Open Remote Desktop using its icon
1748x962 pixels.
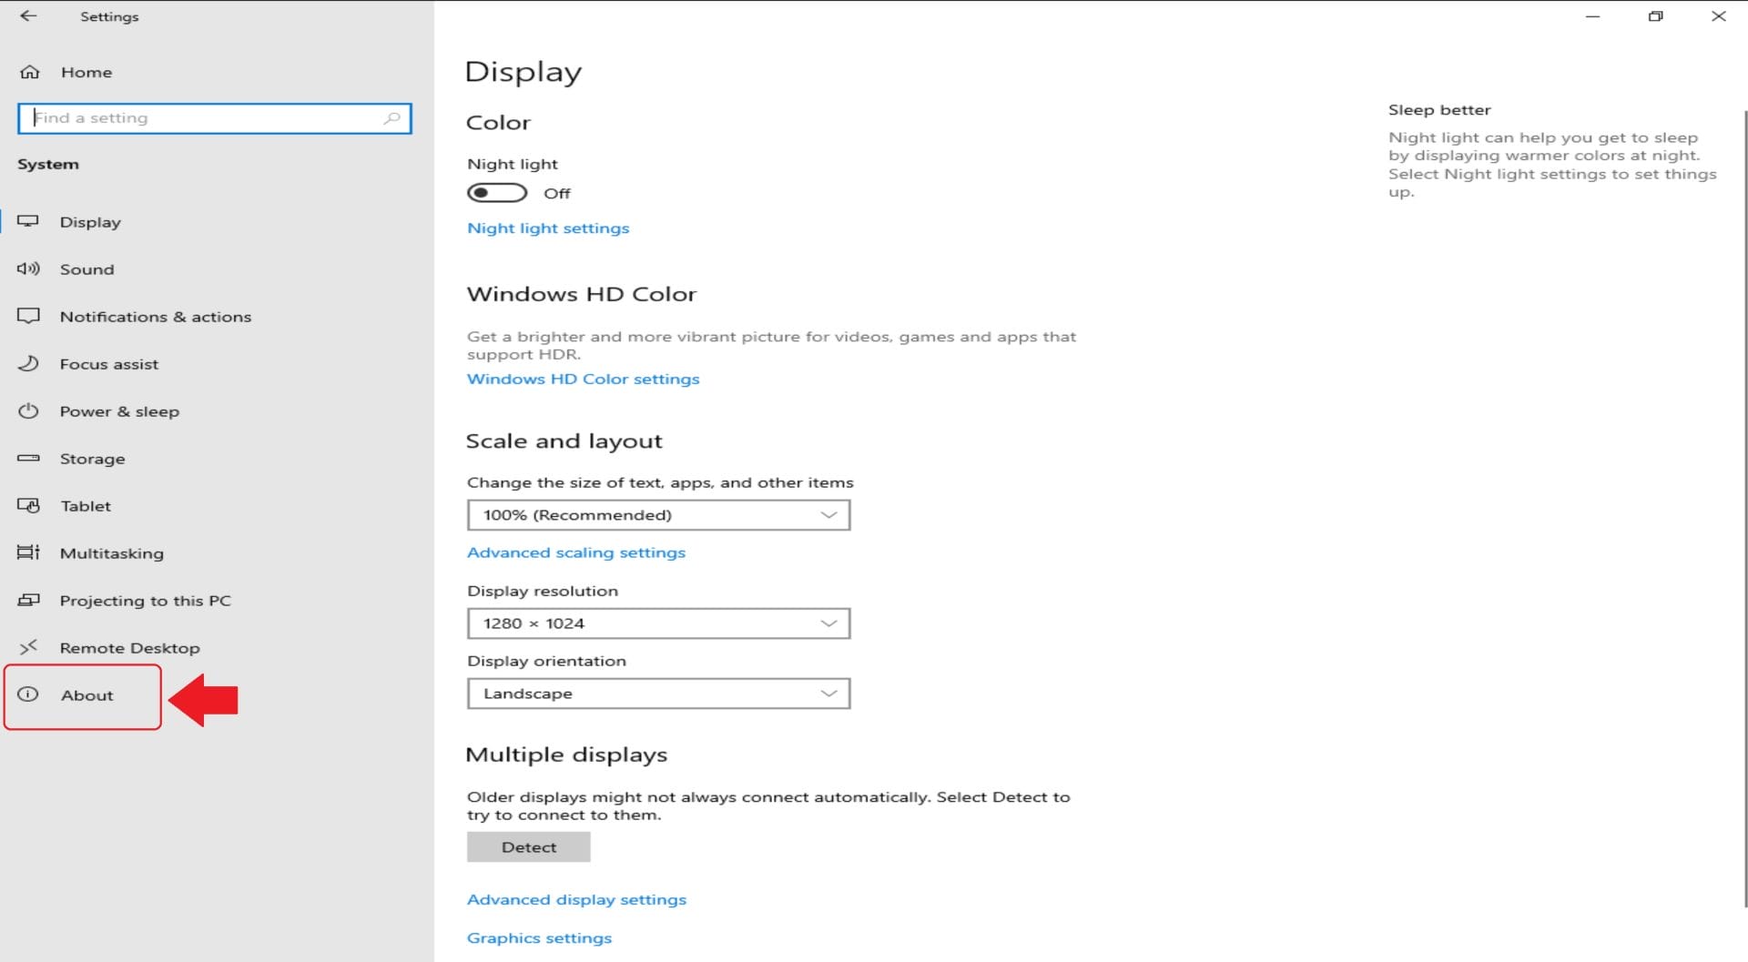click(x=30, y=647)
